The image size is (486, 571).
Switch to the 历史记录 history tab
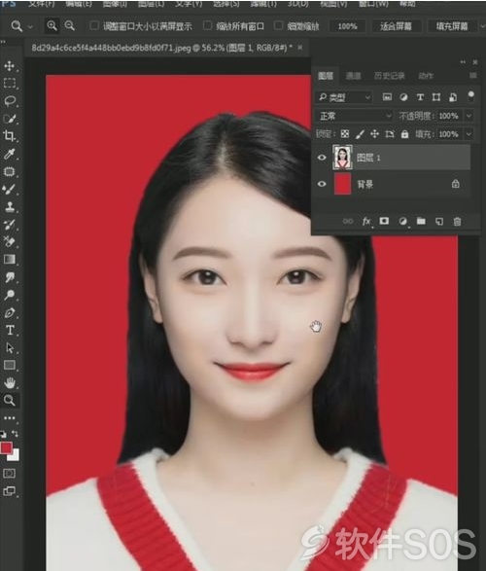coord(389,75)
